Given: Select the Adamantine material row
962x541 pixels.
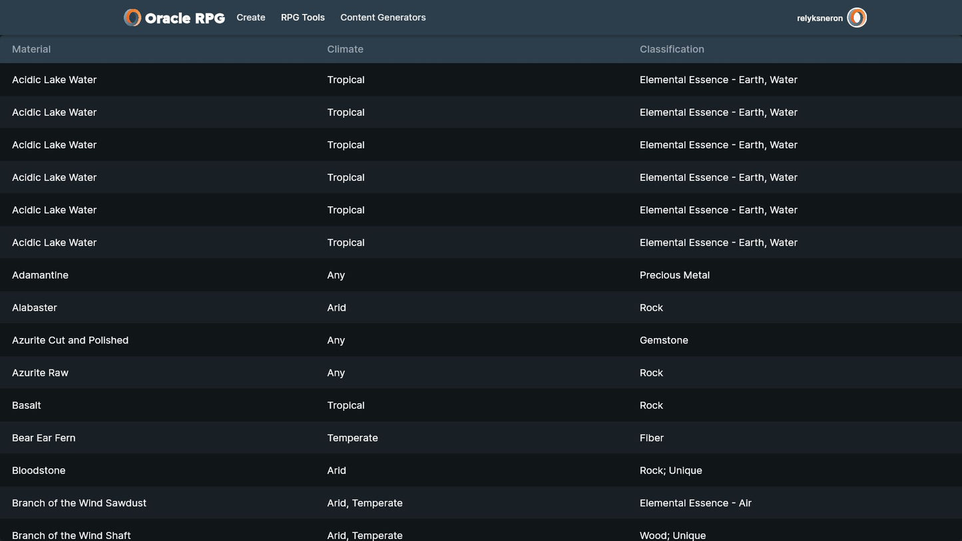Looking at the screenshot, I should 40,275.
